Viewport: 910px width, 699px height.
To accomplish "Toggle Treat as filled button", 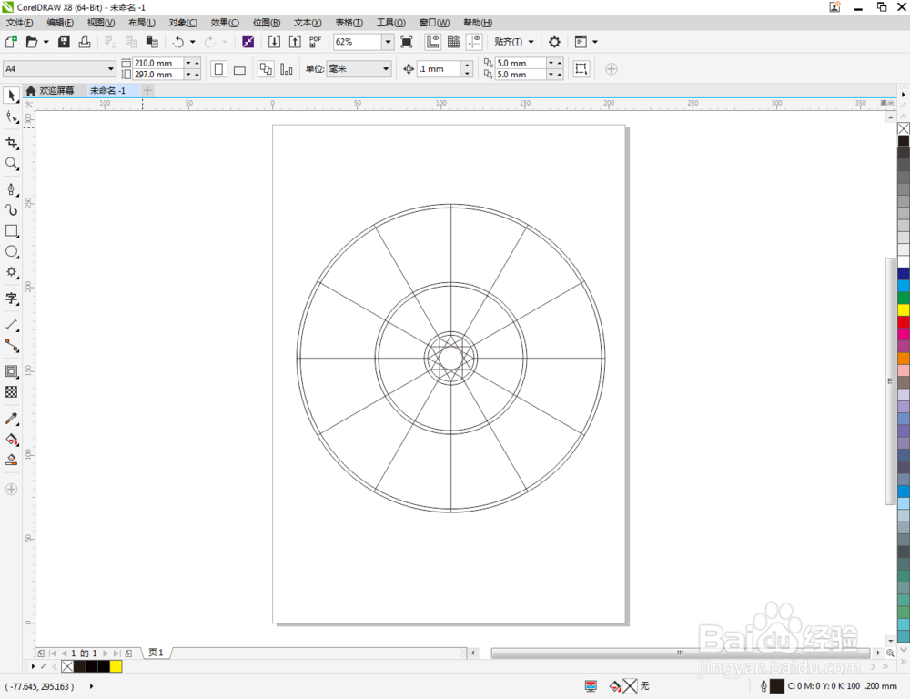I will pos(581,69).
